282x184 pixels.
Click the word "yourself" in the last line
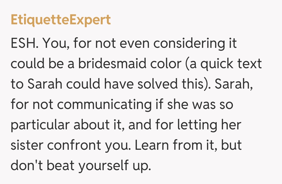click(101, 166)
